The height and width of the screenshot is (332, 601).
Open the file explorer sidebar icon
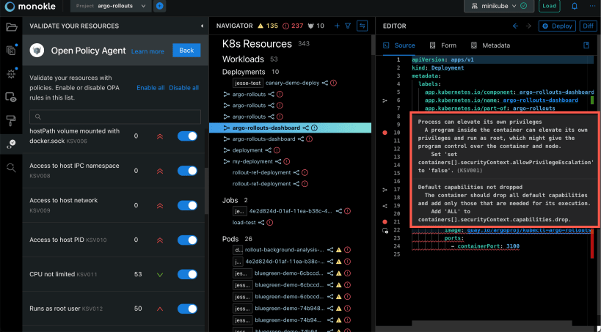(11, 28)
